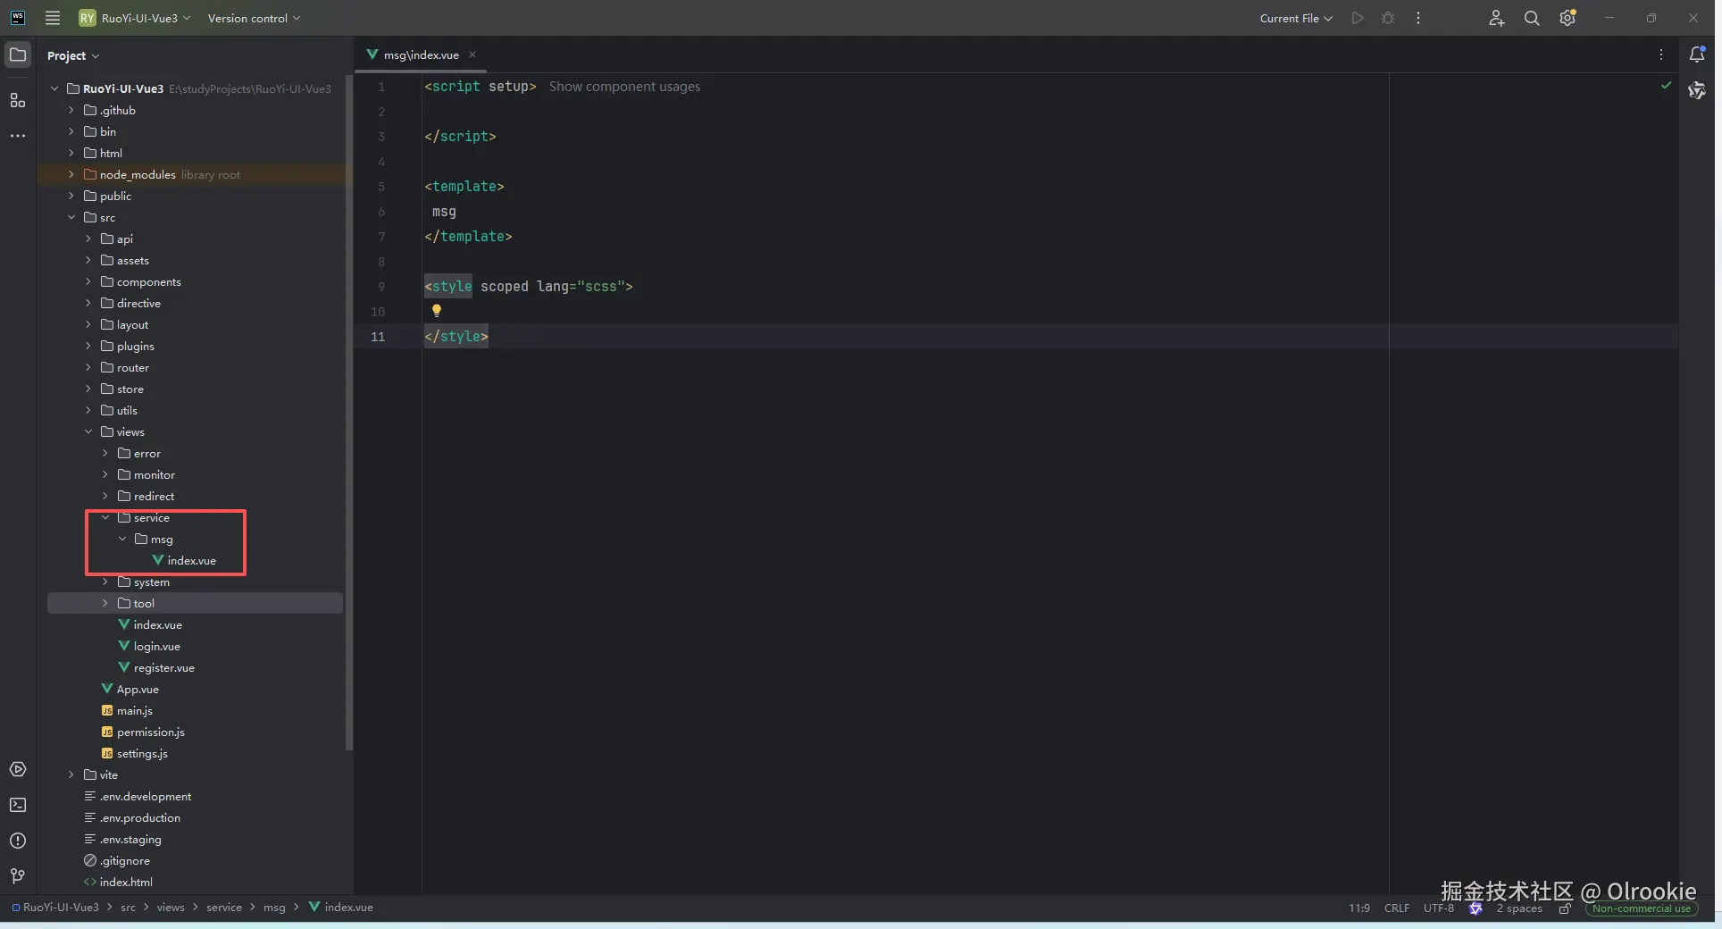Open the Version control dropdown
Image resolution: width=1722 pixels, height=929 pixels.
(254, 18)
